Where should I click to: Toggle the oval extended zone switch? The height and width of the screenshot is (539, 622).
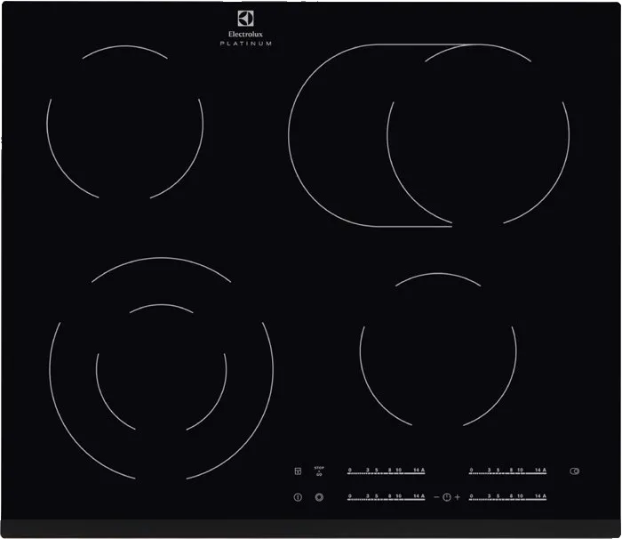click(575, 471)
